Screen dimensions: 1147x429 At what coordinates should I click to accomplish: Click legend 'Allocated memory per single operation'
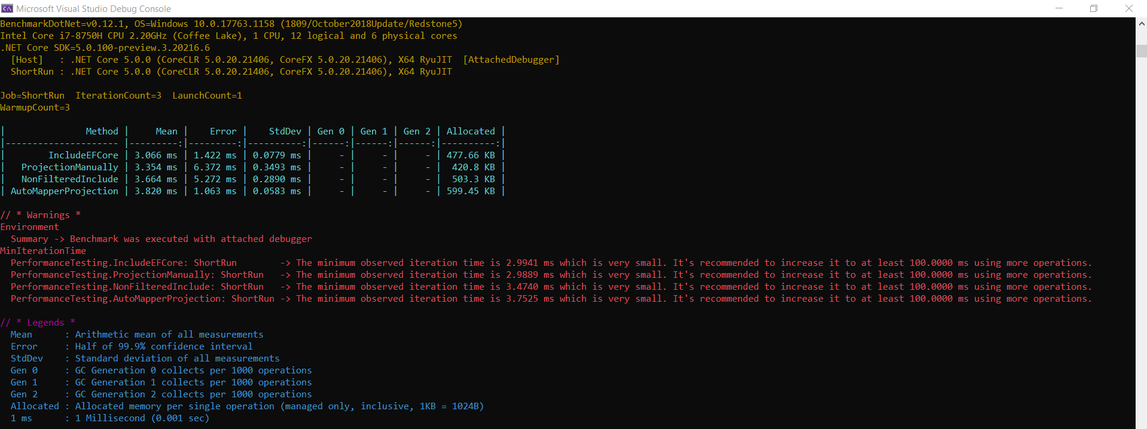(175, 406)
